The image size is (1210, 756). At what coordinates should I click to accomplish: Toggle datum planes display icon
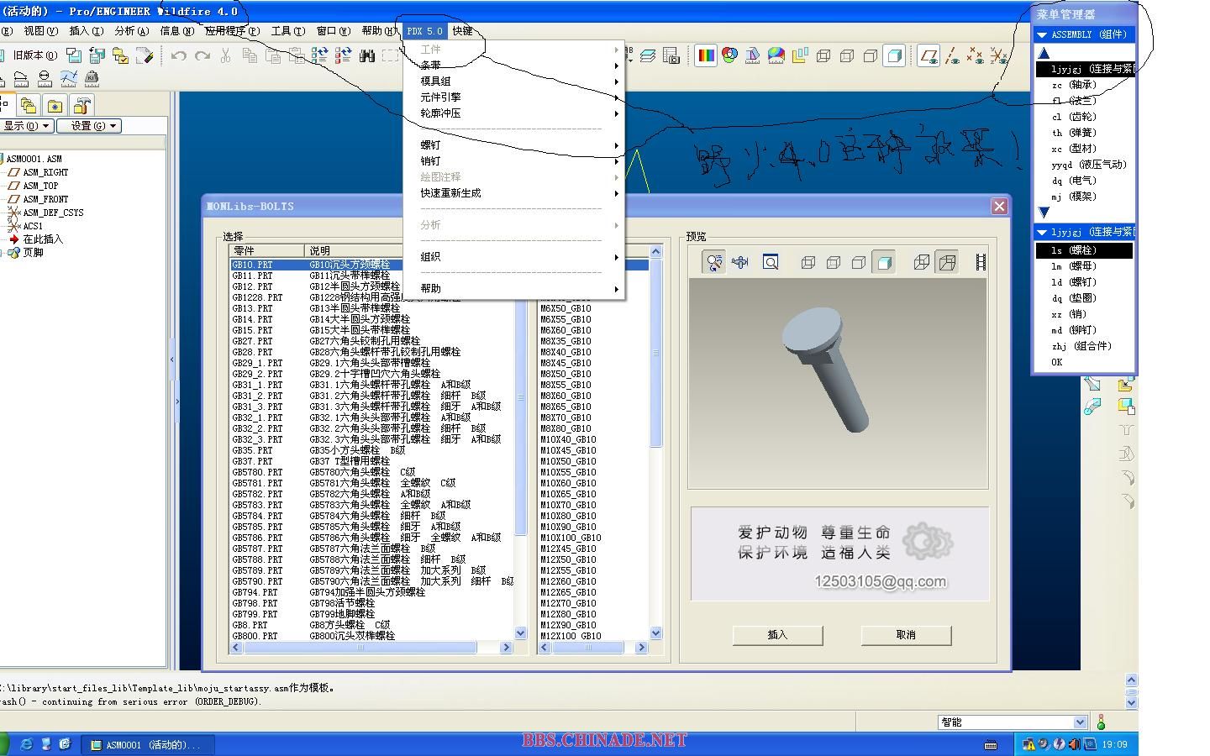tap(929, 56)
